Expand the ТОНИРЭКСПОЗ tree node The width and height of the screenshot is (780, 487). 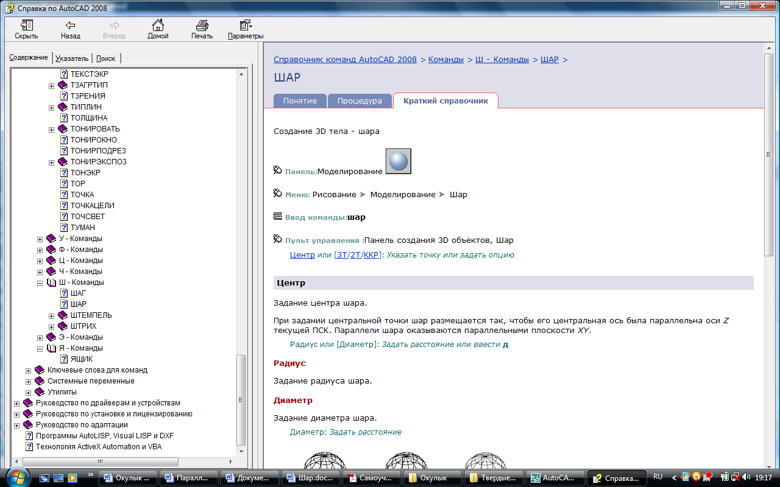point(52,163)
